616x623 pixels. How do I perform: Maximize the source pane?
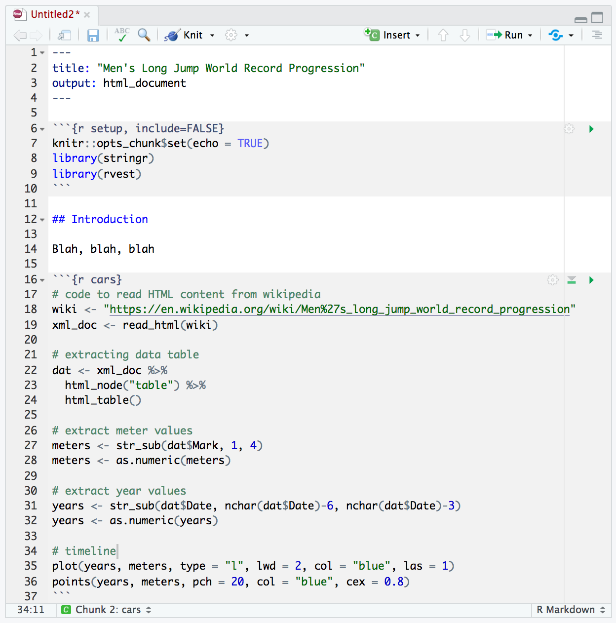tap(597, 18)
